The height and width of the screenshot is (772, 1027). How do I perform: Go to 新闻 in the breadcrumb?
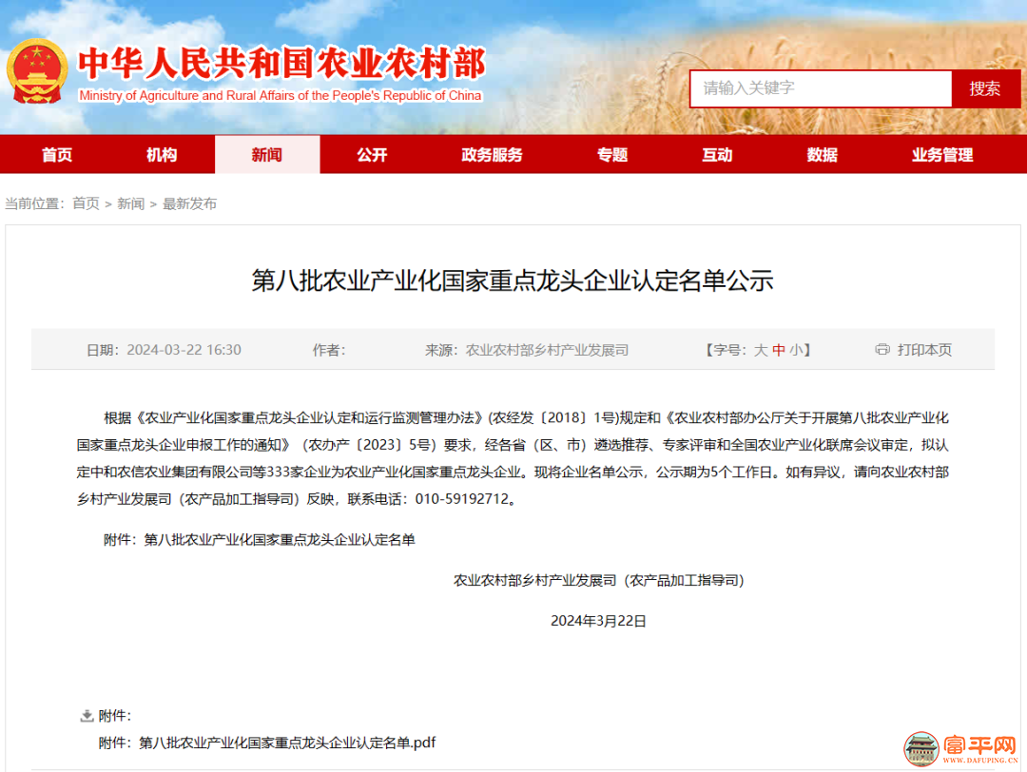131,203
